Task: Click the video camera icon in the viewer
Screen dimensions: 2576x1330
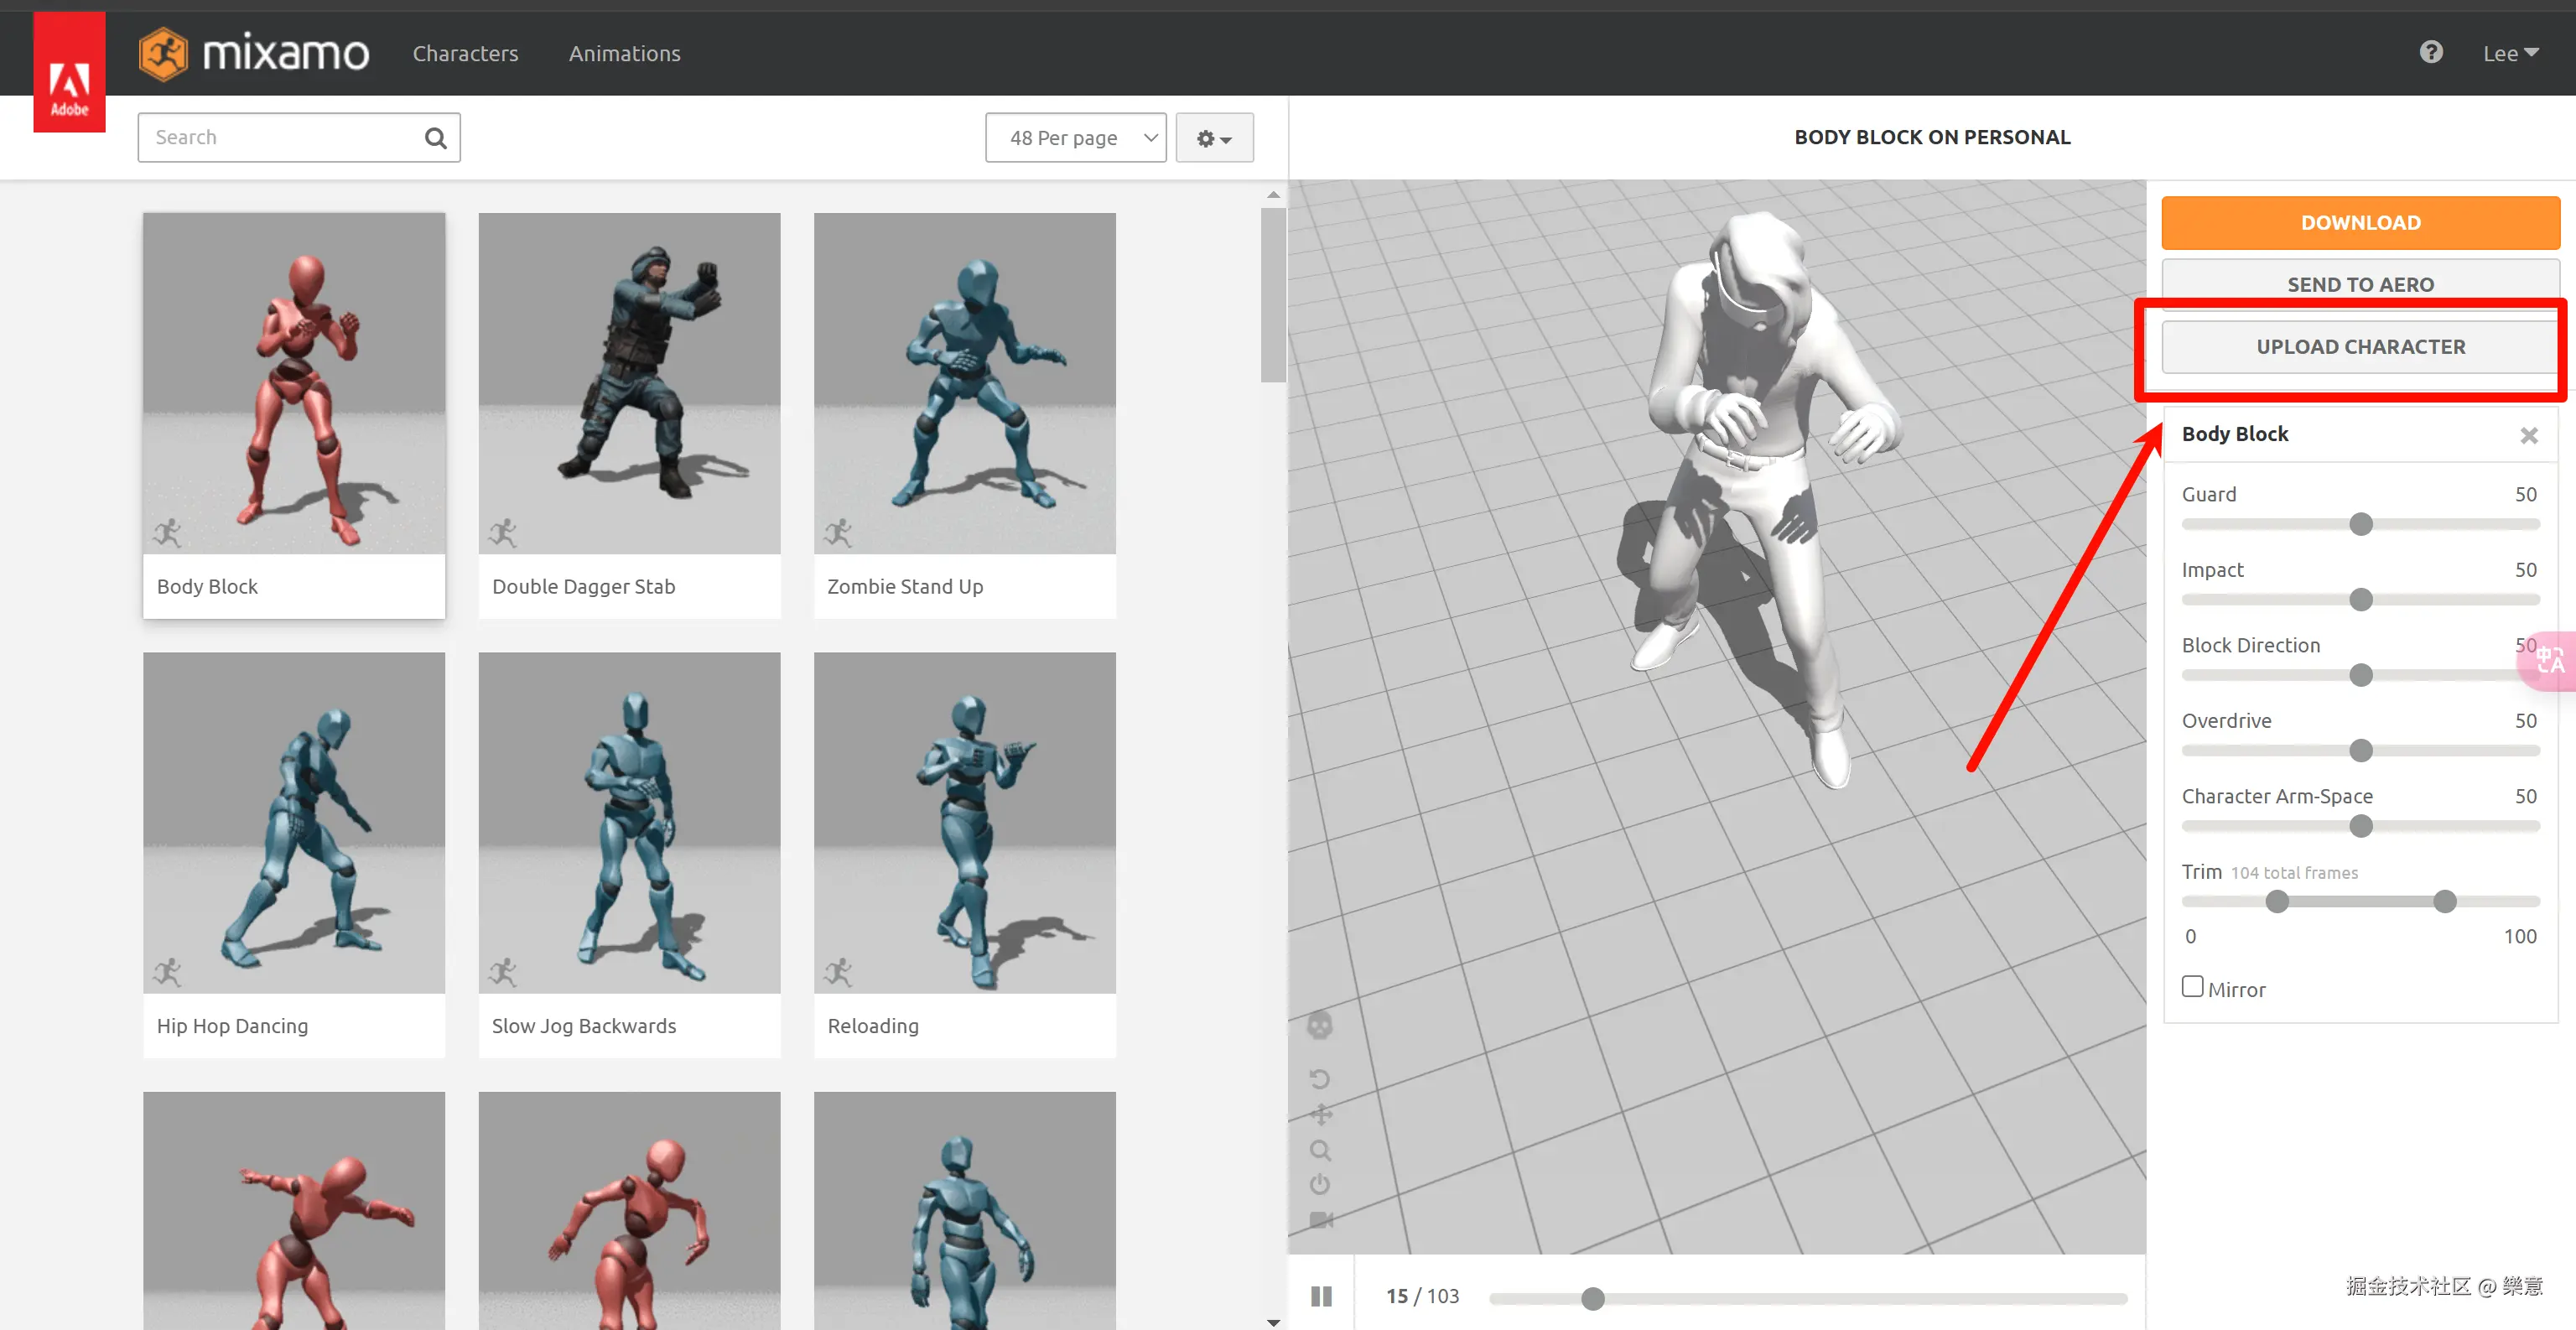Action: coord(1321,1220)
